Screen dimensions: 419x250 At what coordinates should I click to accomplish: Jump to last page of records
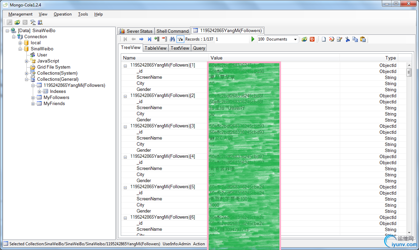[x=149, y=39]
